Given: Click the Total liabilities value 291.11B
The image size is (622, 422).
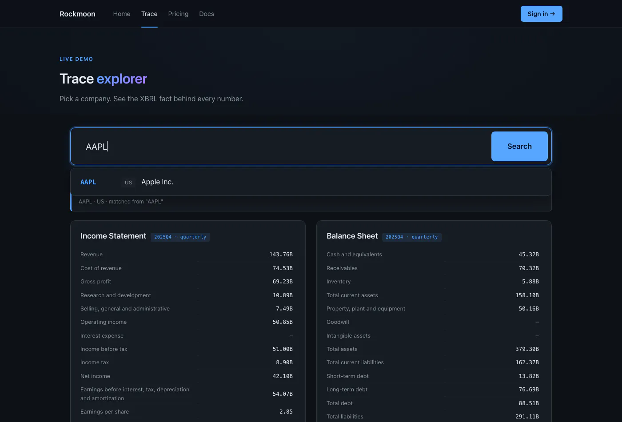Looking at the screenshot, I should pos(527,417).
